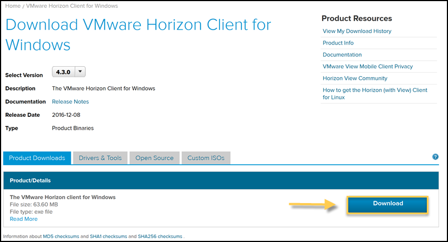Click the Product Resources heading
The height and width of the screenshot is (242, 448).
[x=357, y=18]
